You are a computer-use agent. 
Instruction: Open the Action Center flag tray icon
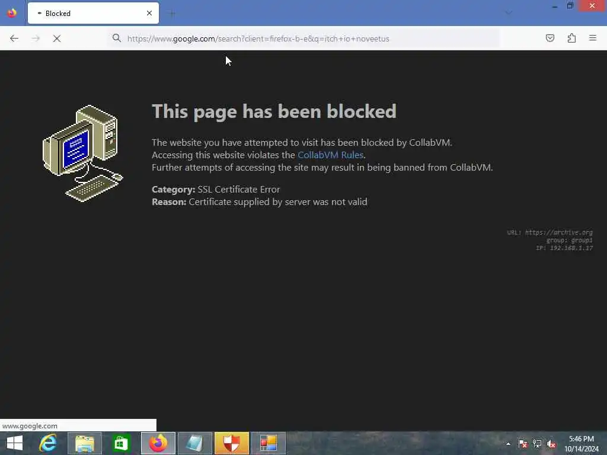click(523, 444)
